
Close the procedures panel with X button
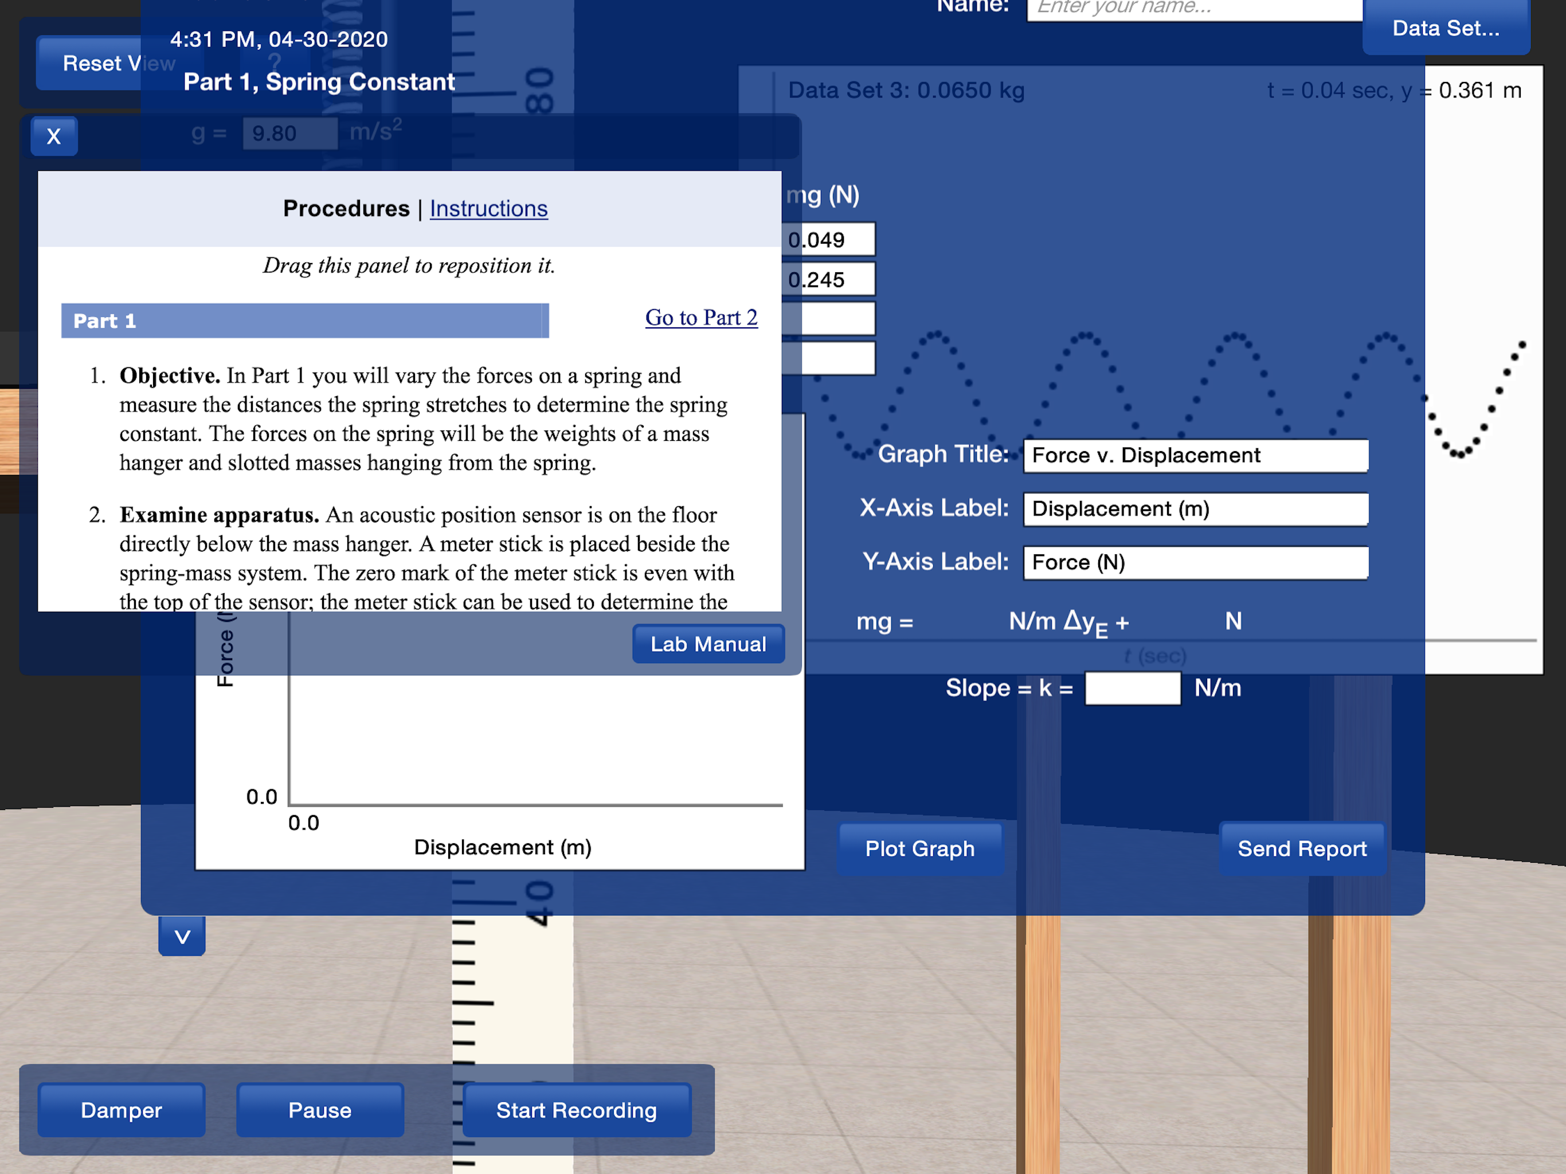click(54, 136)
